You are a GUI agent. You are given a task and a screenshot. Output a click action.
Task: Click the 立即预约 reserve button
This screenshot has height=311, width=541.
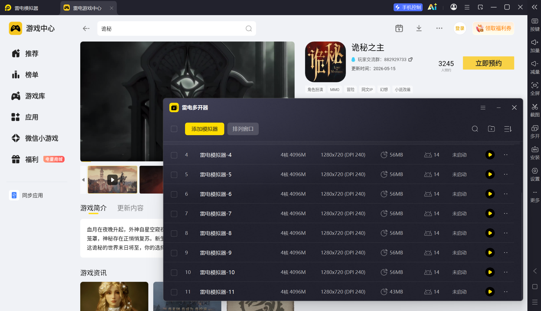(x=488, y=63)
